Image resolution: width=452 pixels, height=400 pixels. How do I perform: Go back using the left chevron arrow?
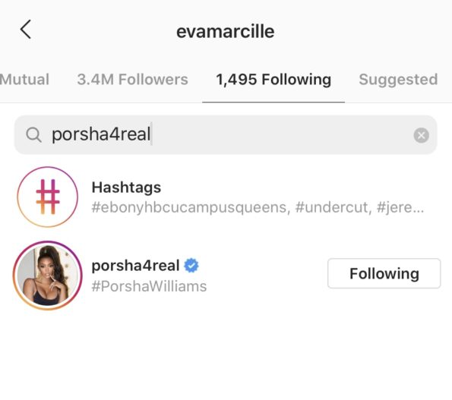(x=26, y=30)
